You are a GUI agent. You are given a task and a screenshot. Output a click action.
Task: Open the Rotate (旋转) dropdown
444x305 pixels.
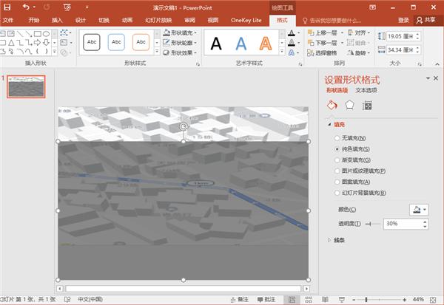pos(359,53)
